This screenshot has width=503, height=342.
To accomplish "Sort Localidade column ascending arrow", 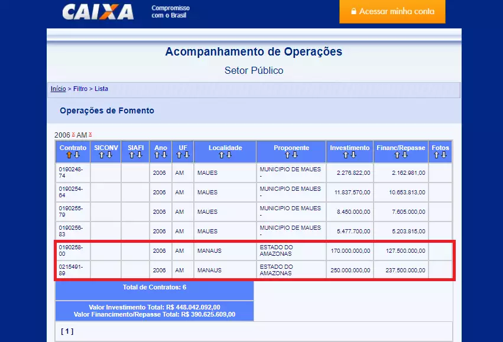I will 221,155.
